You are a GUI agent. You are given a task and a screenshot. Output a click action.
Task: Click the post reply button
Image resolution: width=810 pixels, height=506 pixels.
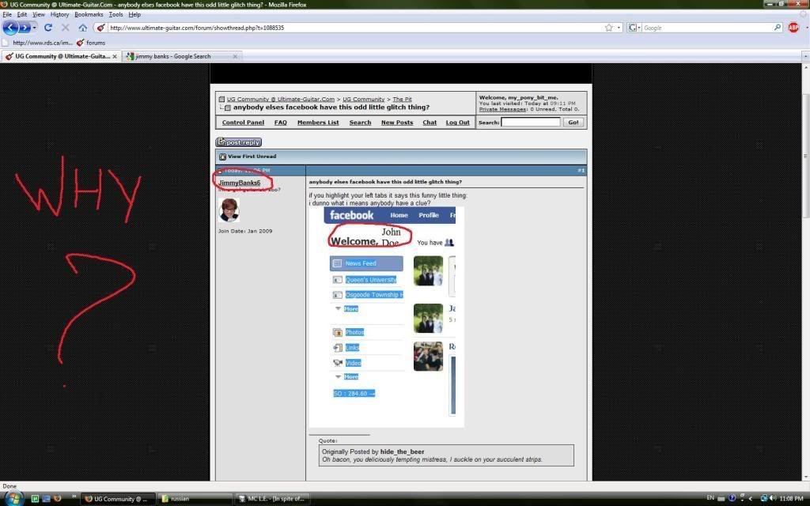coord(239,142)
